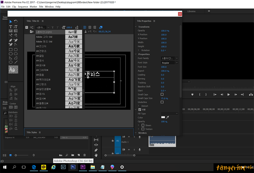The height and width of the screenshot is (173, 254).
Task: Enable the Sheen checkbox
Action: [143, 125]
